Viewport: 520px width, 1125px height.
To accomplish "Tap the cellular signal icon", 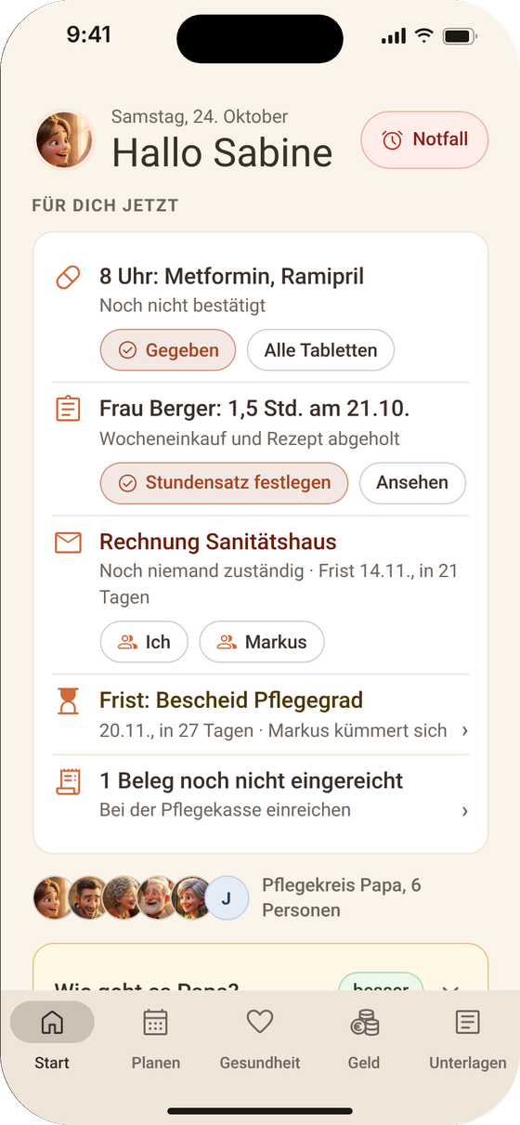I will pyautogui.click(x=394, y=36).
